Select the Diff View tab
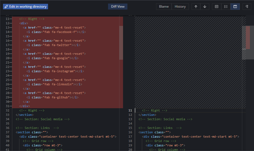 tap(118, 7)
